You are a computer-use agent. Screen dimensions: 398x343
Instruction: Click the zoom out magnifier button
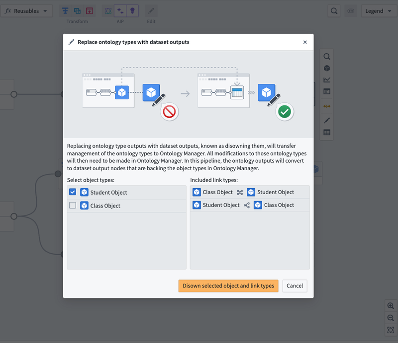pyautogui.click(x=391, y=318)
